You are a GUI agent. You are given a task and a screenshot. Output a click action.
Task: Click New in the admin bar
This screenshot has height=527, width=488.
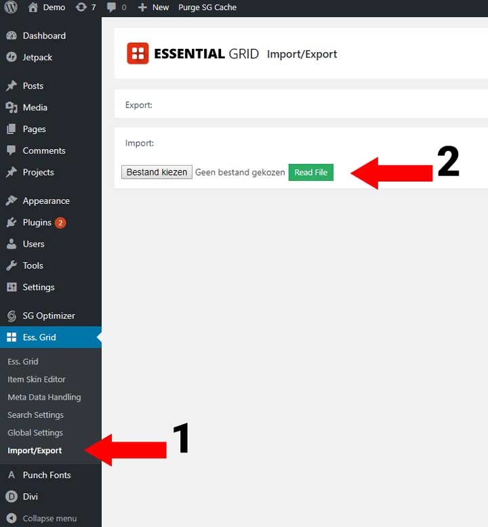point(161,7)
